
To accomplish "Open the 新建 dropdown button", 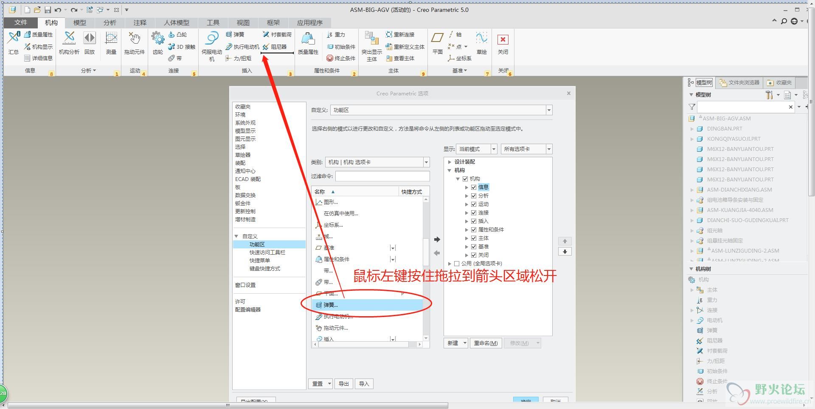I will (456, 343).
